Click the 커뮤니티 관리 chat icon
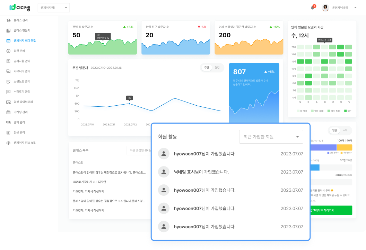This screenshot has height=250, width=366. pos(8,71)
